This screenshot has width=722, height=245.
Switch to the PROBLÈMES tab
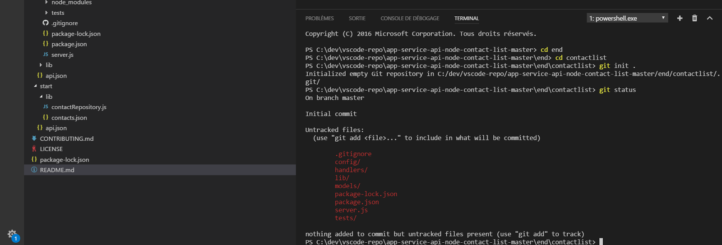319,18
